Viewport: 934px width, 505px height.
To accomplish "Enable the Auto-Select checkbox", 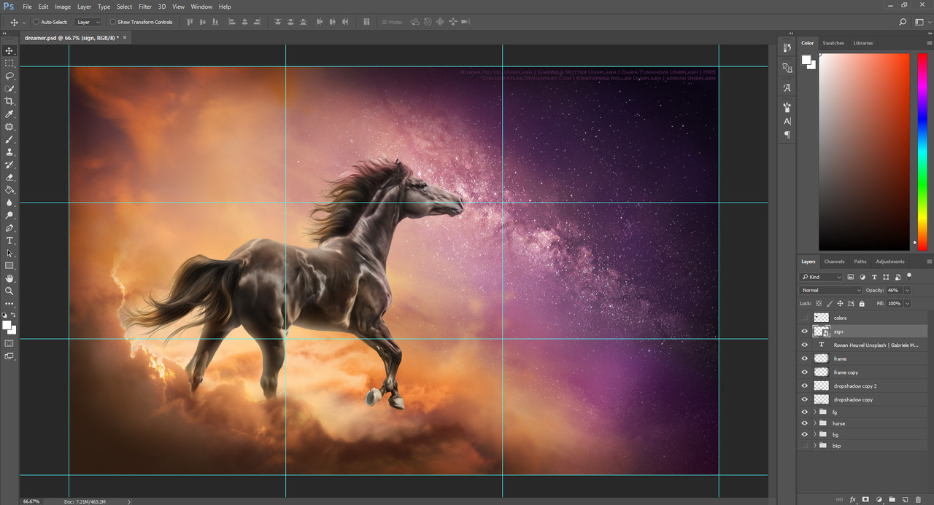I will pos(36,22).
